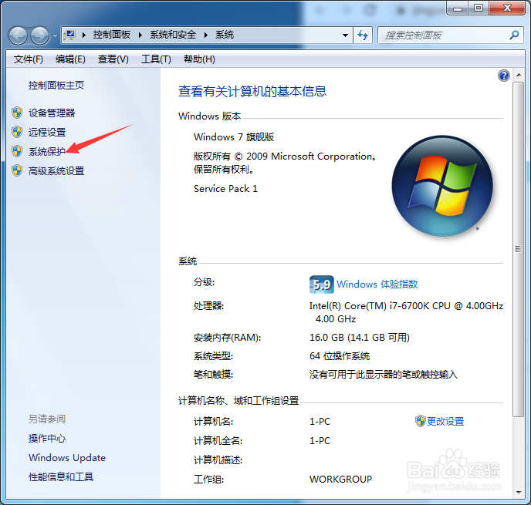Click Service Pack 1 text
This screenshot has height=505, width=531.
225,189
